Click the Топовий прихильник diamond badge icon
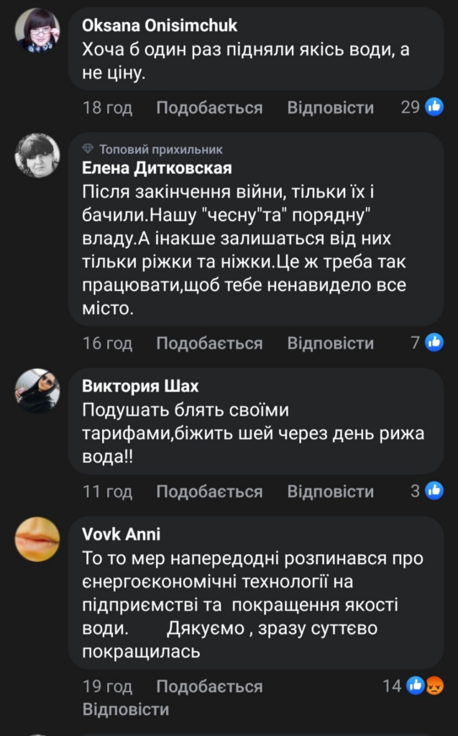The image size is (458, 736). 88,149
